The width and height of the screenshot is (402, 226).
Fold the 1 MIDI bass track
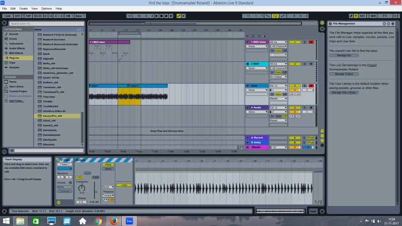248,42
